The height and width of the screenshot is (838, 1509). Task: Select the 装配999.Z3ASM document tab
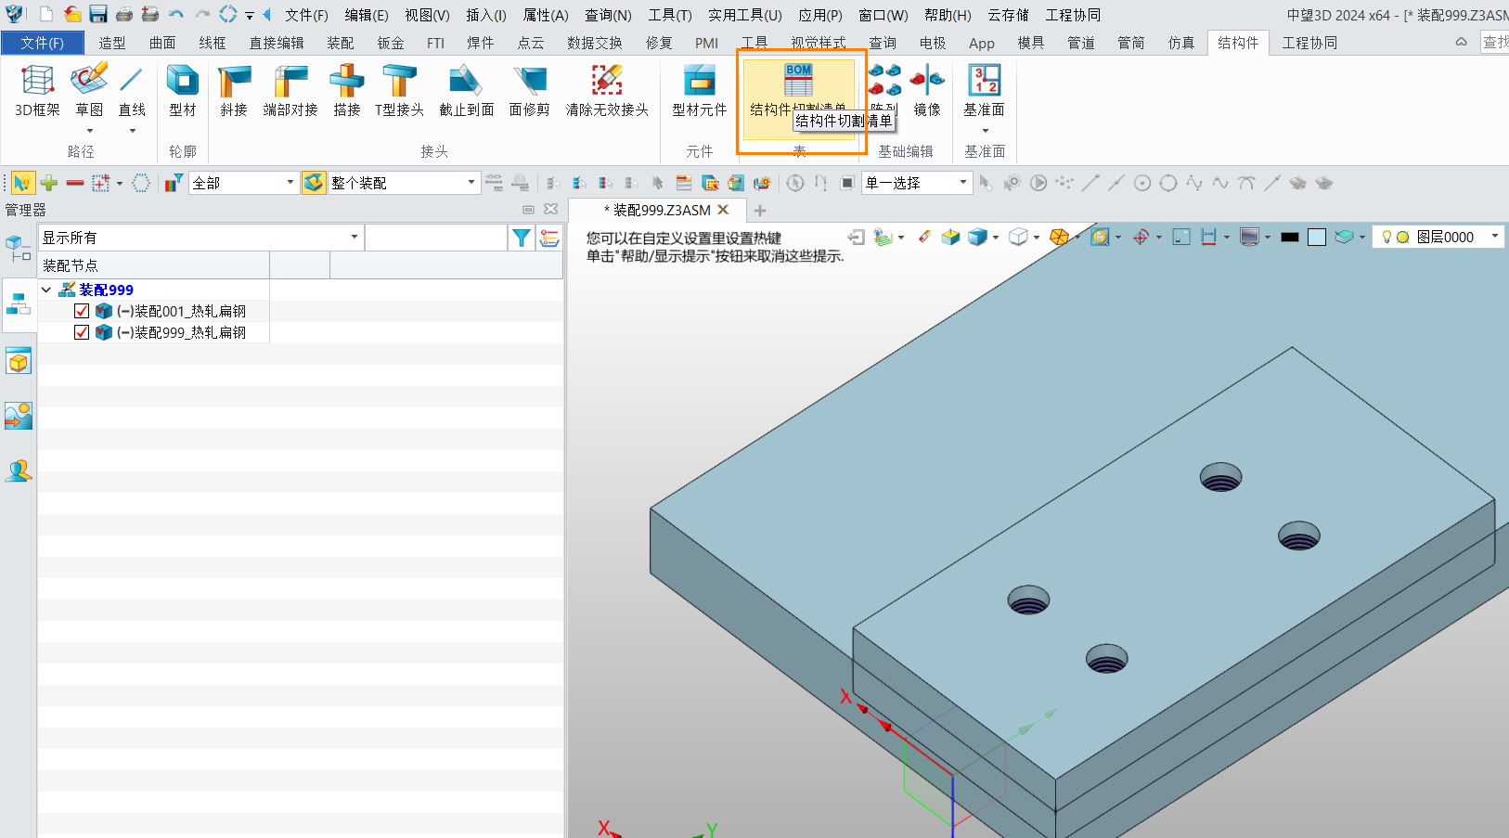(655, 210)
